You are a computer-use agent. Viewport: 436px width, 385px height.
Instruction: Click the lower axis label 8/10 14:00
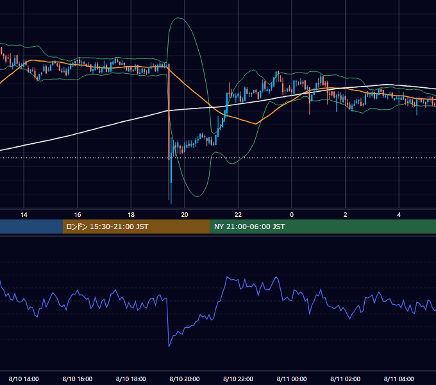tap(24, 379)
